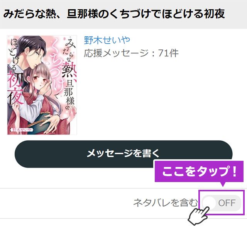Click the gray title header bar
Viewport: 247px width, 230px height.
click(x=123, y=15)
